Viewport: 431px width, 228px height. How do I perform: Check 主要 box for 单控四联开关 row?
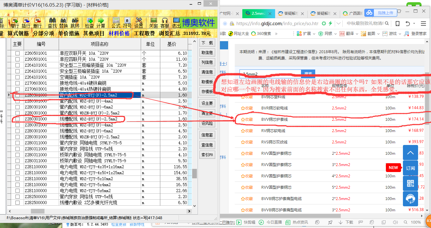(x=18, y=59)
